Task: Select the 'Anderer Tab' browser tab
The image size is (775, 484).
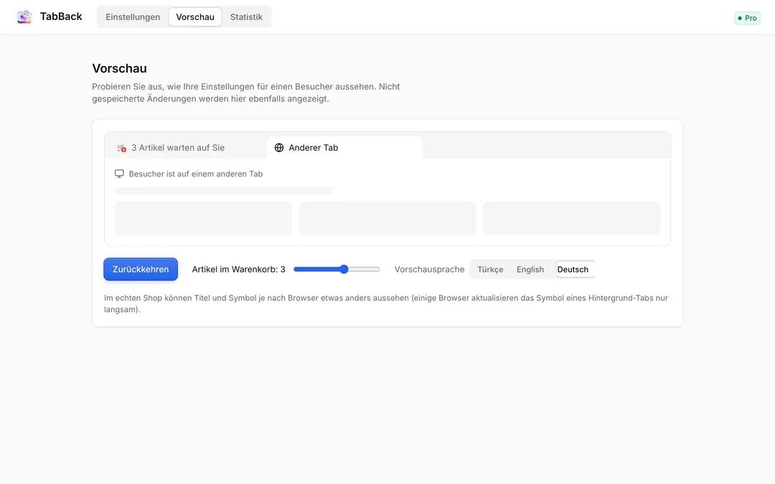Action: [344, 148]
